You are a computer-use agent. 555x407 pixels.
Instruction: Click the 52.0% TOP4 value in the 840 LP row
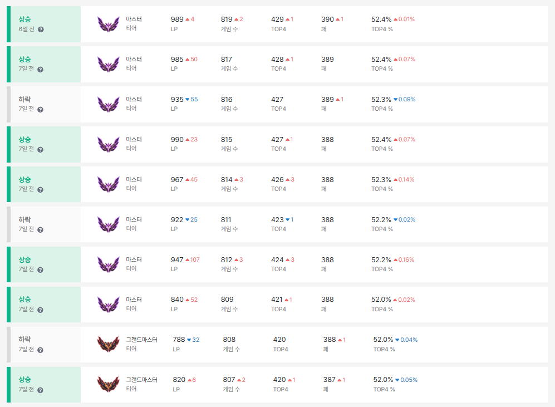(x=381, y=300)
